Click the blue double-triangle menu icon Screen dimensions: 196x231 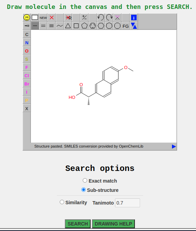tap(134, 26)
